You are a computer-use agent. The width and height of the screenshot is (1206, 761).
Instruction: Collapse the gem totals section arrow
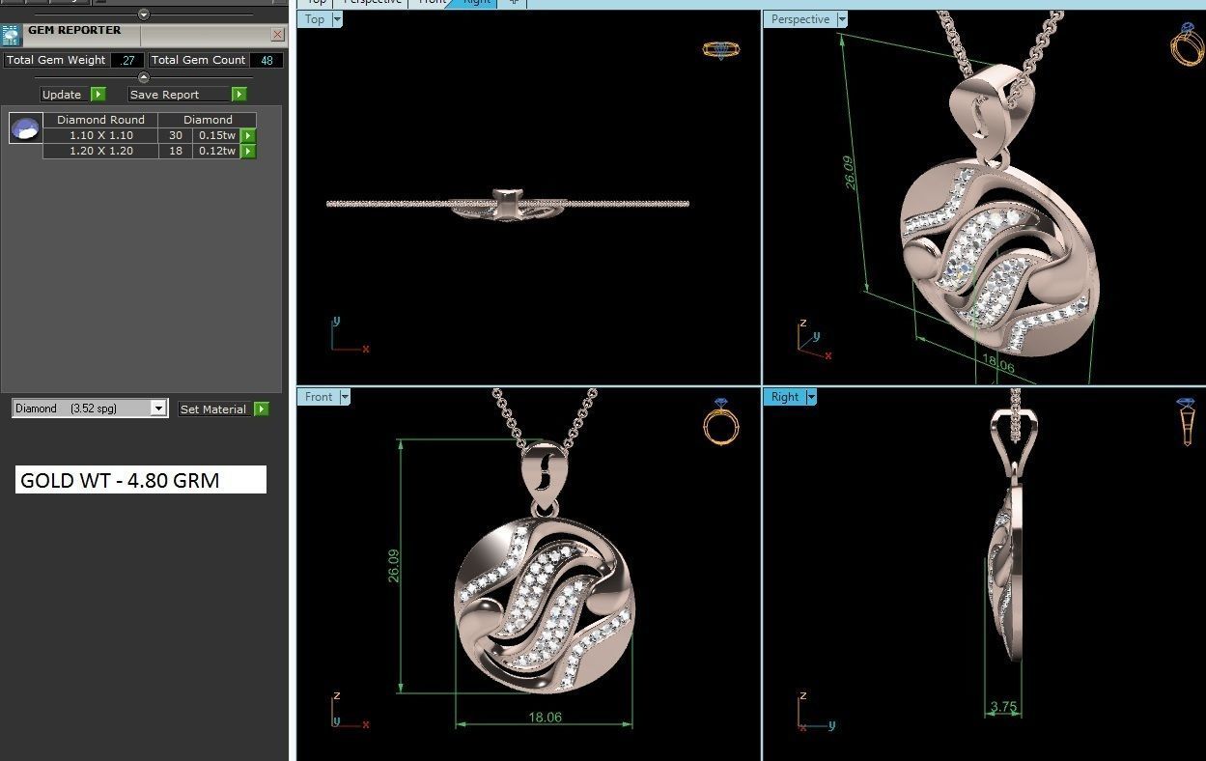click(x=144, y=77)
